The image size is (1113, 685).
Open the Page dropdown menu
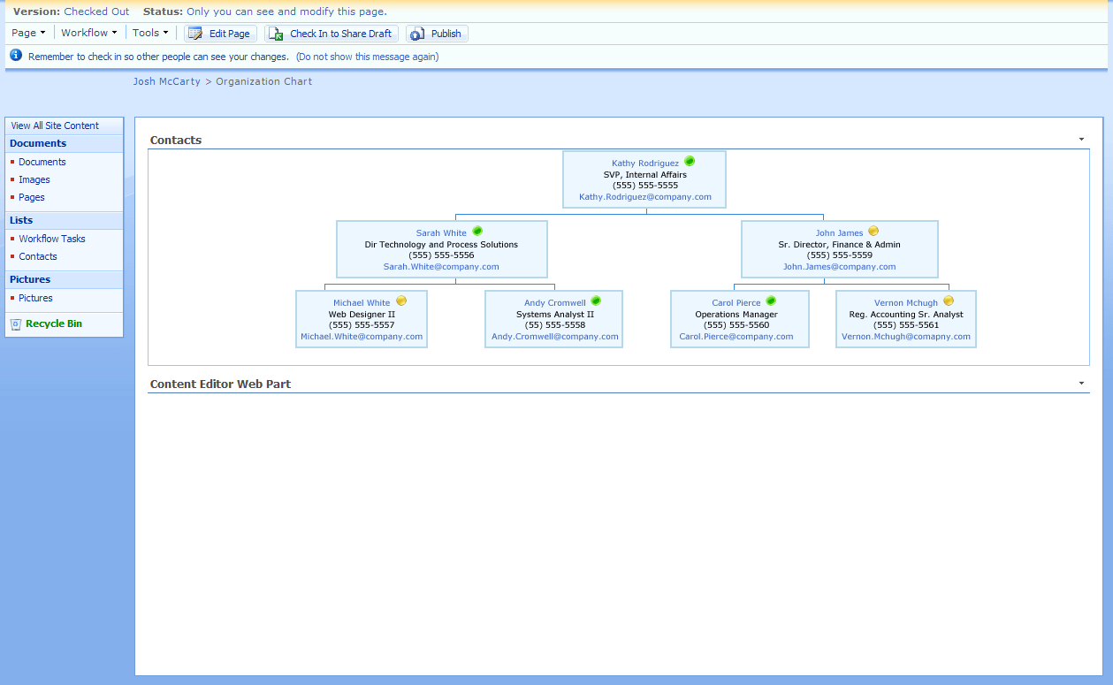28,33
